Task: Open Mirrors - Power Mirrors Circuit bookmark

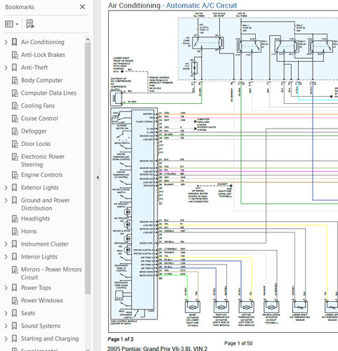Action: [x=51, y=273]
